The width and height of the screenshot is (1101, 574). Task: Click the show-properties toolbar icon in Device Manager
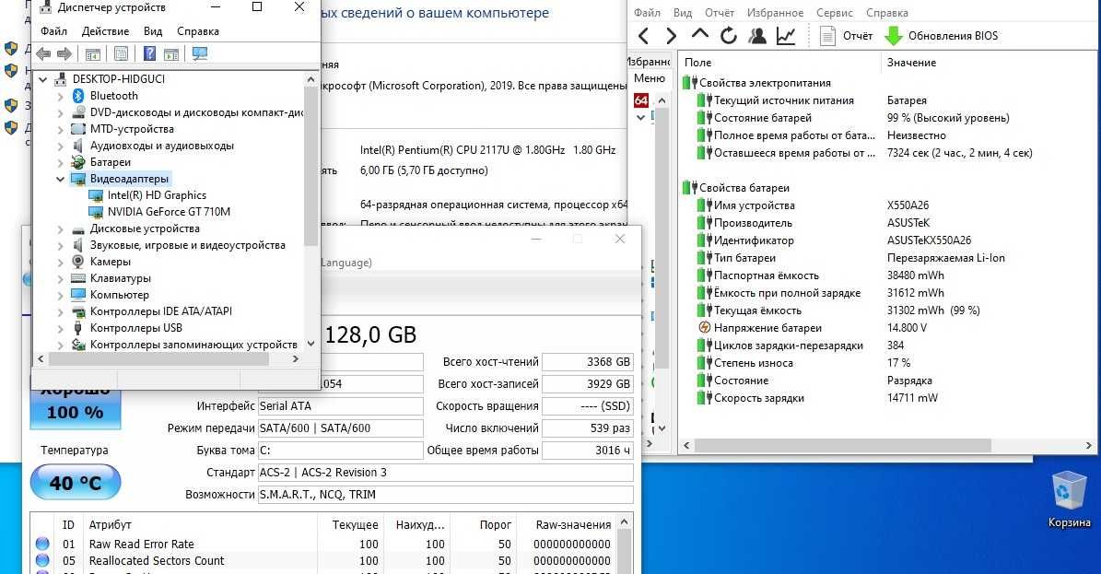point(121,53)
